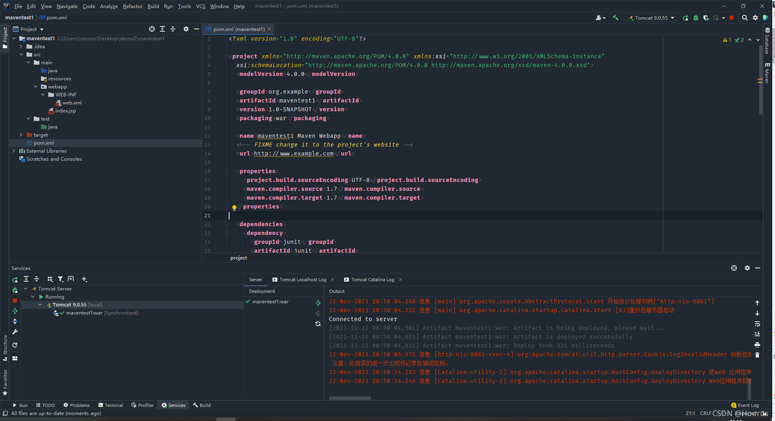Select opened file in Project view (locate icon)
Image resolution: width=775 pixels, height=421 pixels.
click(152, 29)
